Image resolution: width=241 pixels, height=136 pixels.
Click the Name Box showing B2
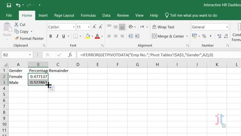click(x=17, y=55)
